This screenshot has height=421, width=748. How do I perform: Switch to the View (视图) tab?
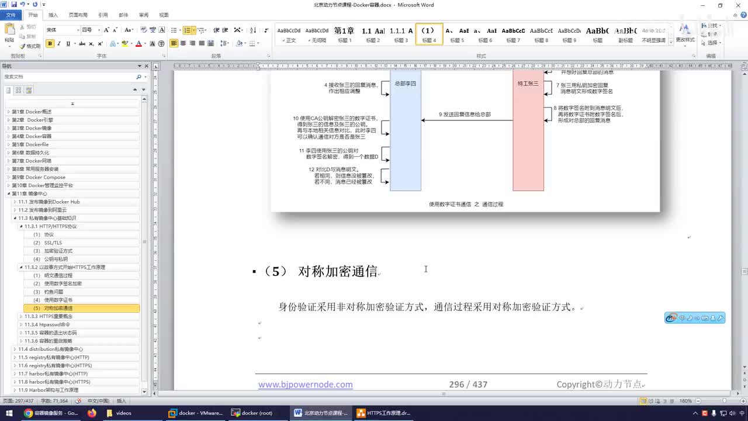[x=164, y=15]
